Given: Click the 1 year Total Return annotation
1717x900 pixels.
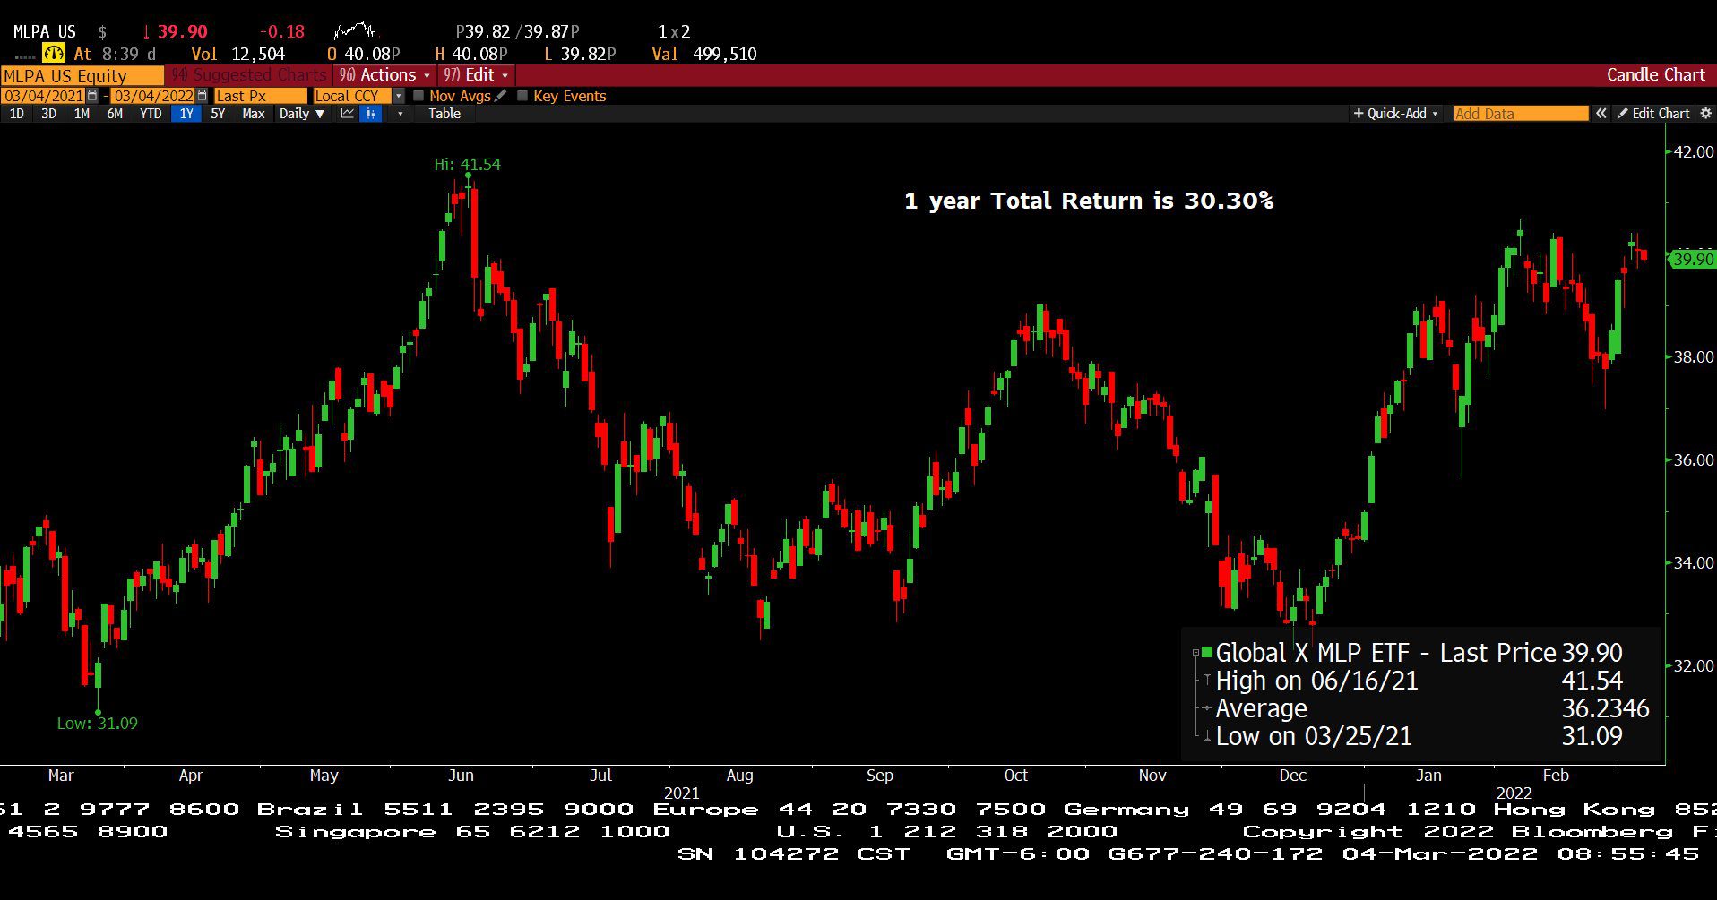Looking at the screenshot, I should [x=1089, y=201].
